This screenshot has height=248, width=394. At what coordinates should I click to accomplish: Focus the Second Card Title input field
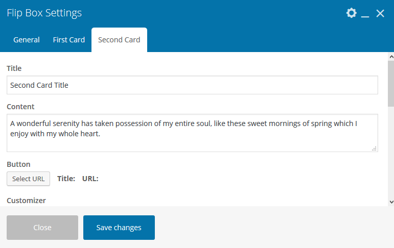pos(192,85)
